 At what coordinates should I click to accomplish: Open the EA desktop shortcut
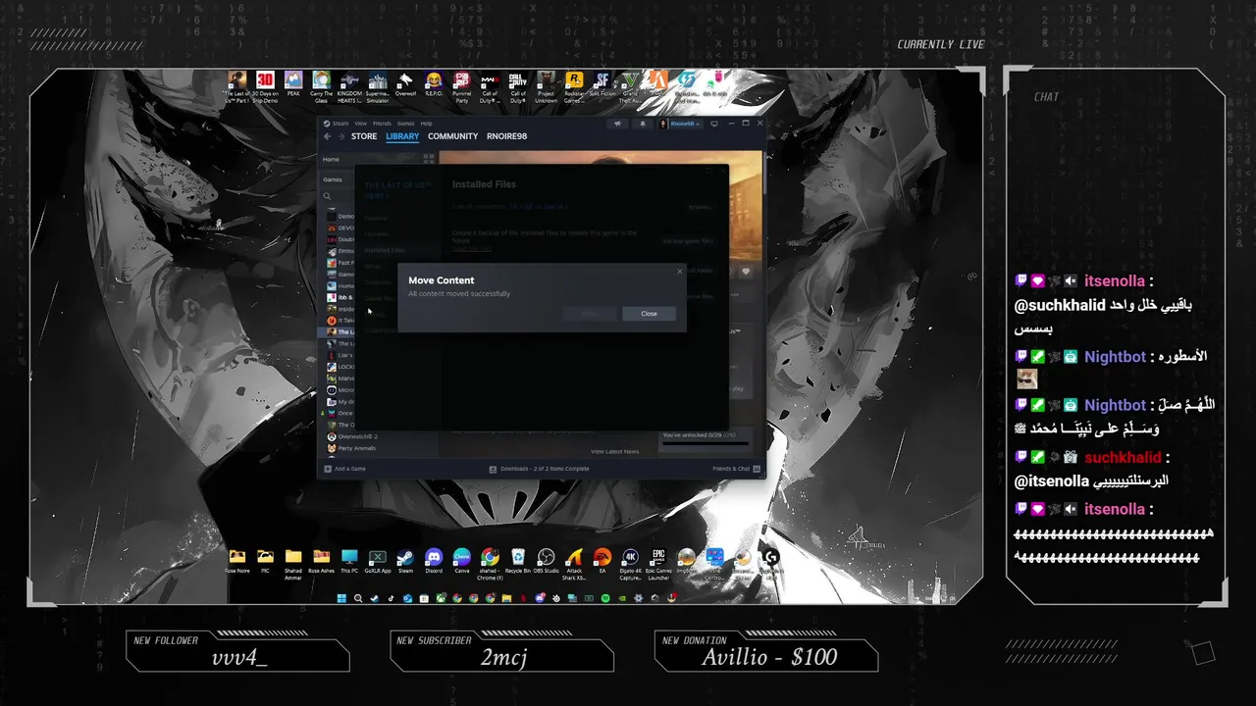(602, 561)
